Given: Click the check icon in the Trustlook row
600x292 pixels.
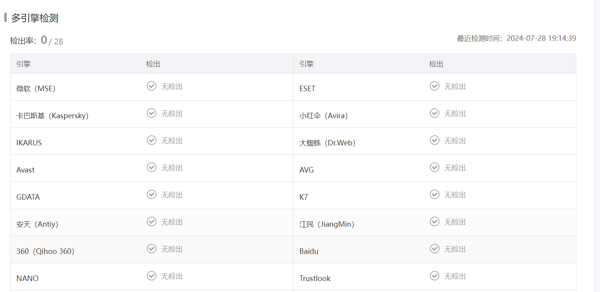Looking at the screenshot, I should [x=434, y=276].
